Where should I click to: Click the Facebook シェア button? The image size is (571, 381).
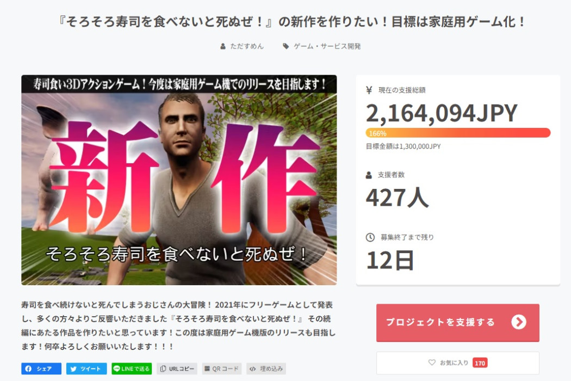[41, 368]
